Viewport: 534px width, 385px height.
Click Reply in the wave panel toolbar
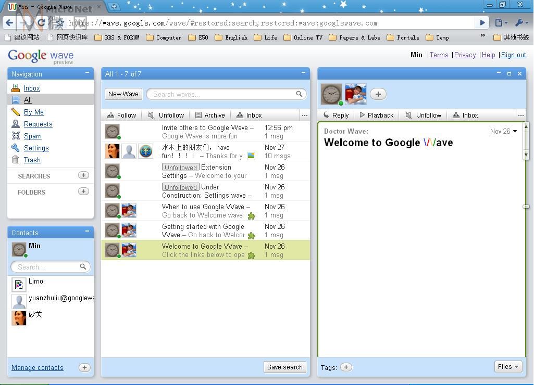tap(336, 115)
